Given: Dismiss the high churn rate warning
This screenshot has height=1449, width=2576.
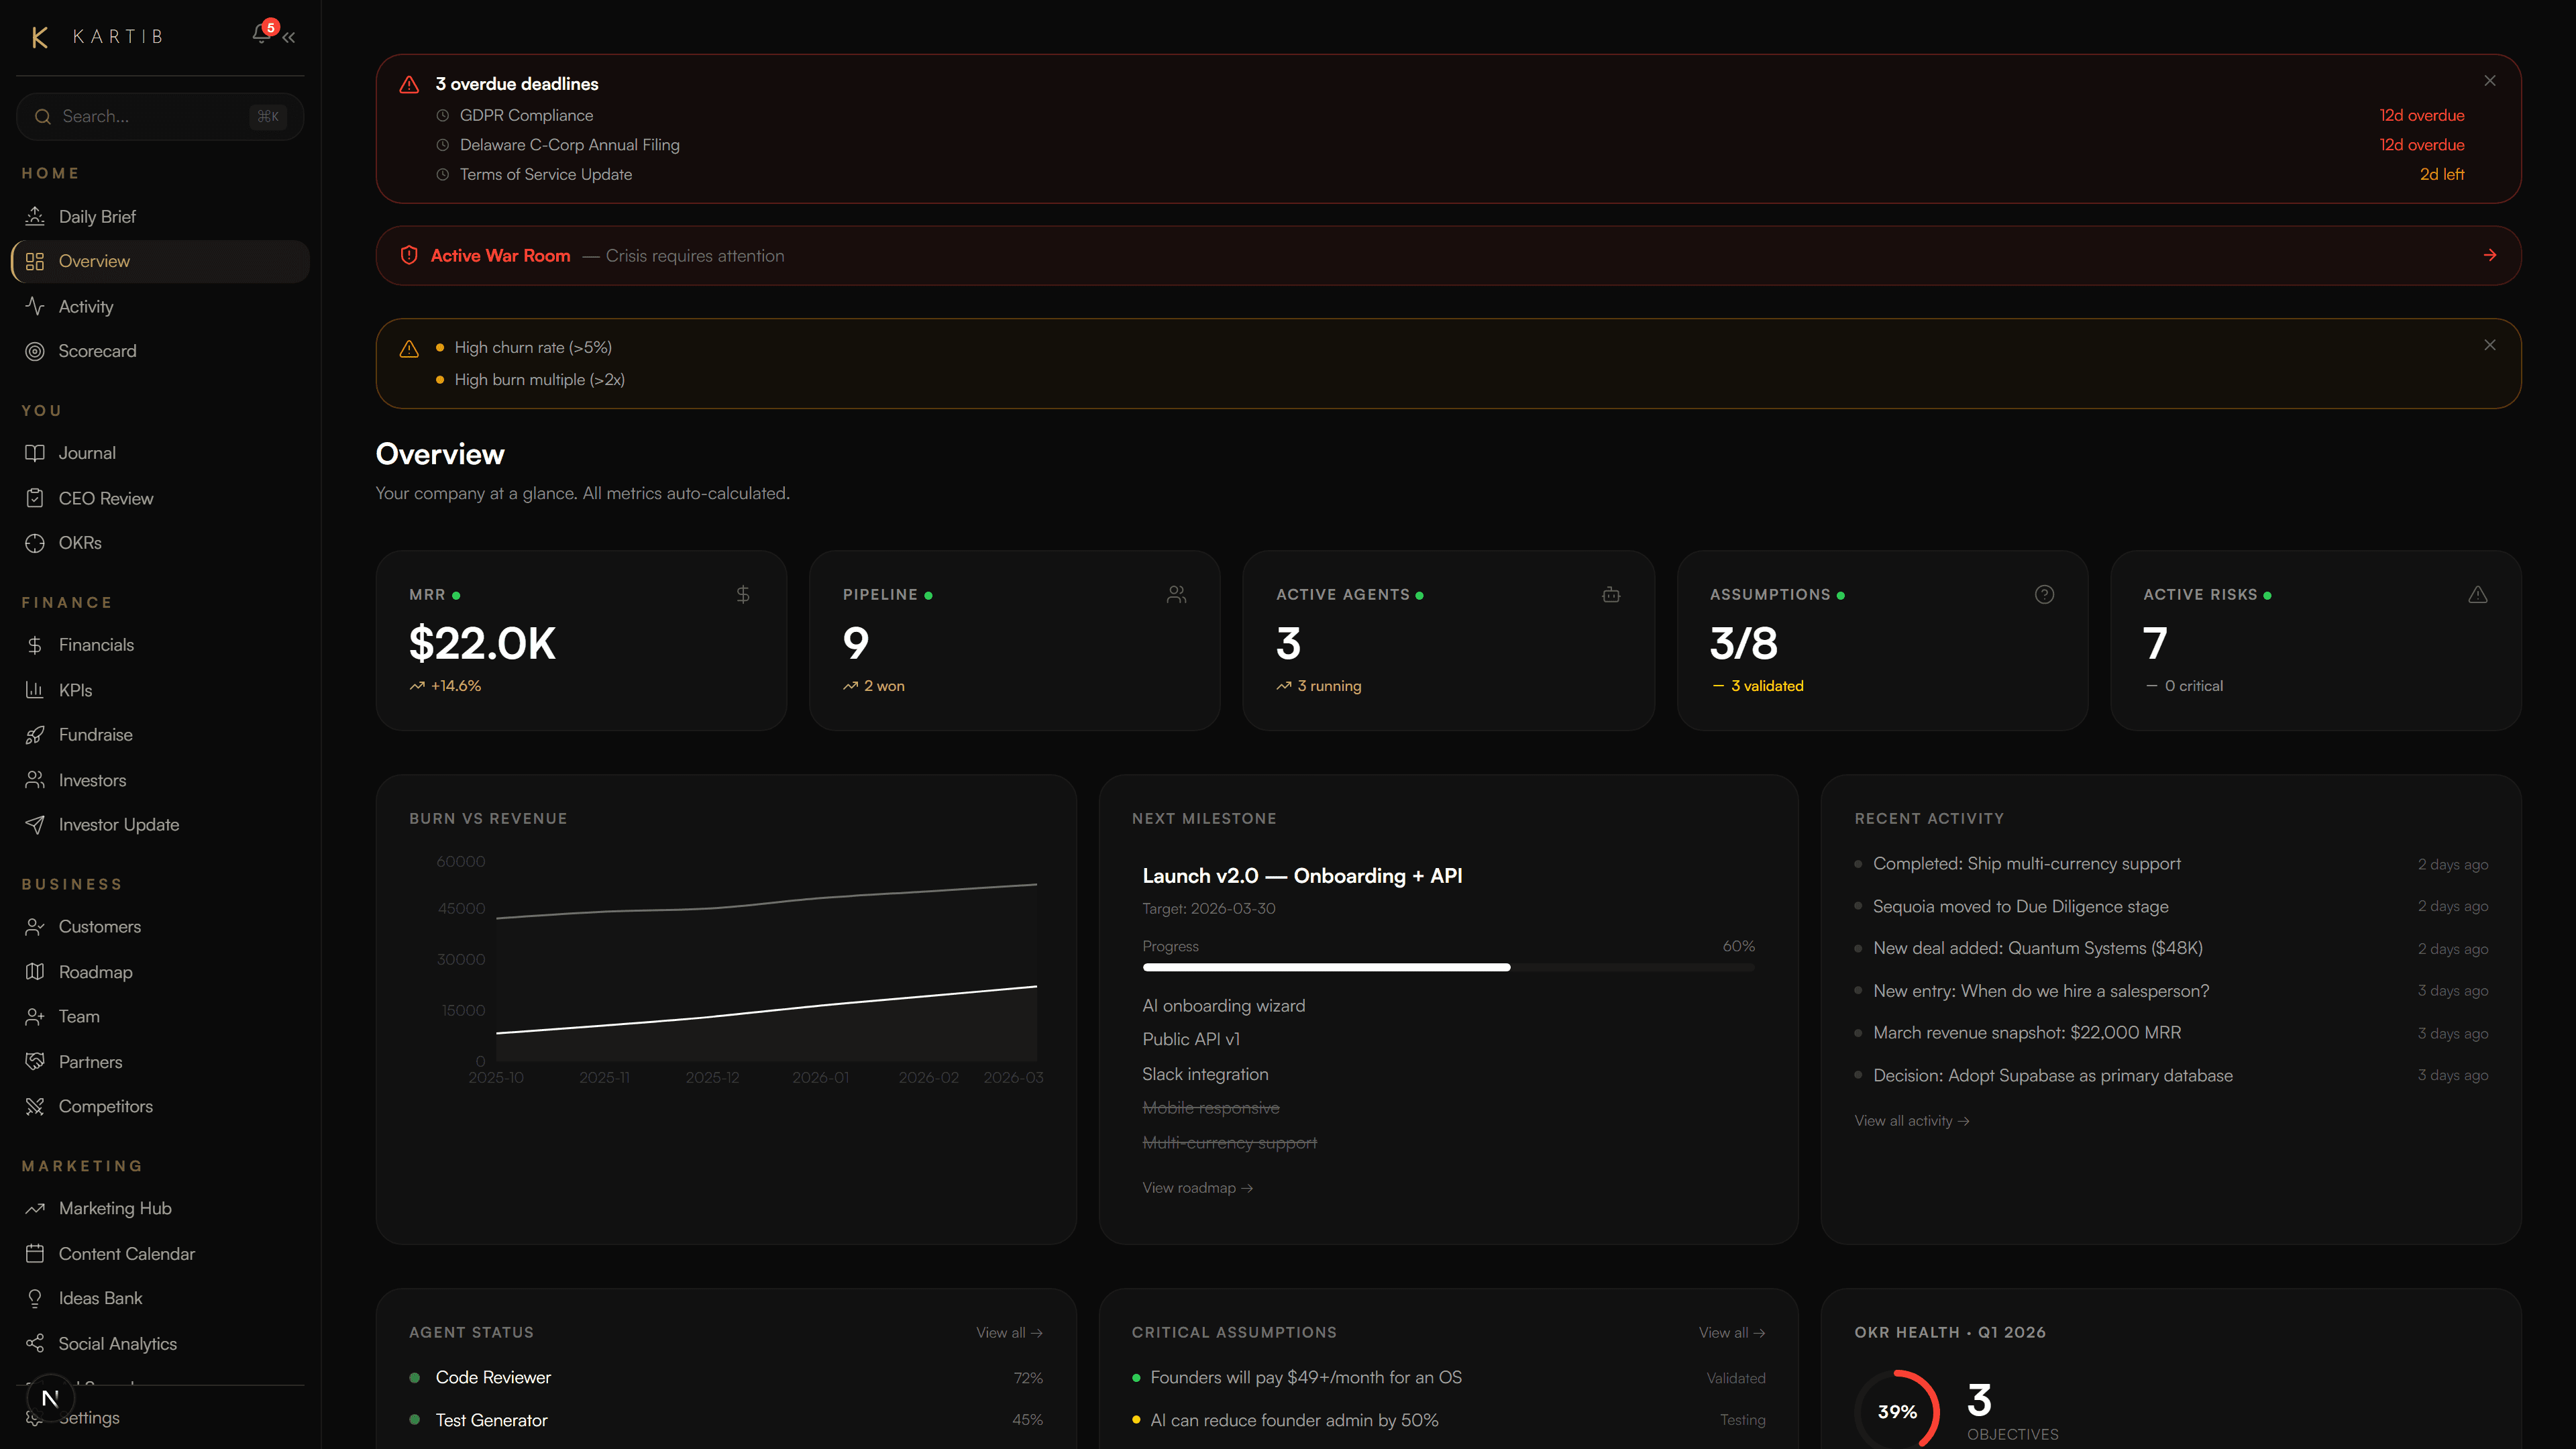Looking at the screenshot, I should coord(2489,345).
